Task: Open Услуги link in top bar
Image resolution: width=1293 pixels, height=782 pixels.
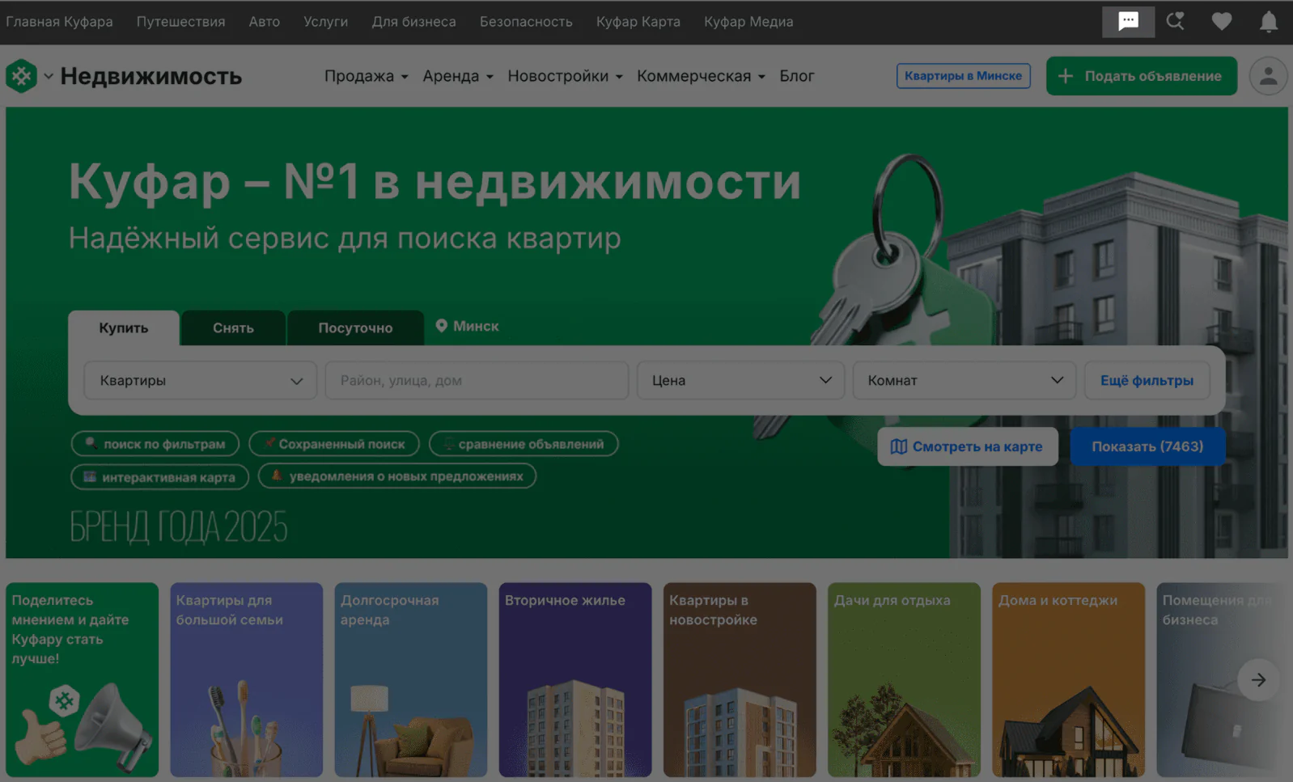Action: (x=326, y=22)
